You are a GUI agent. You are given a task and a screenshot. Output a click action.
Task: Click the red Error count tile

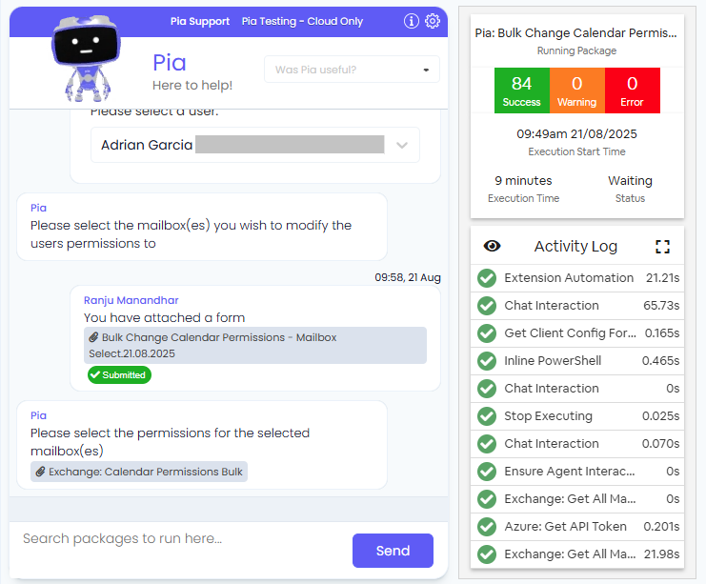click(x=632, y=91)
